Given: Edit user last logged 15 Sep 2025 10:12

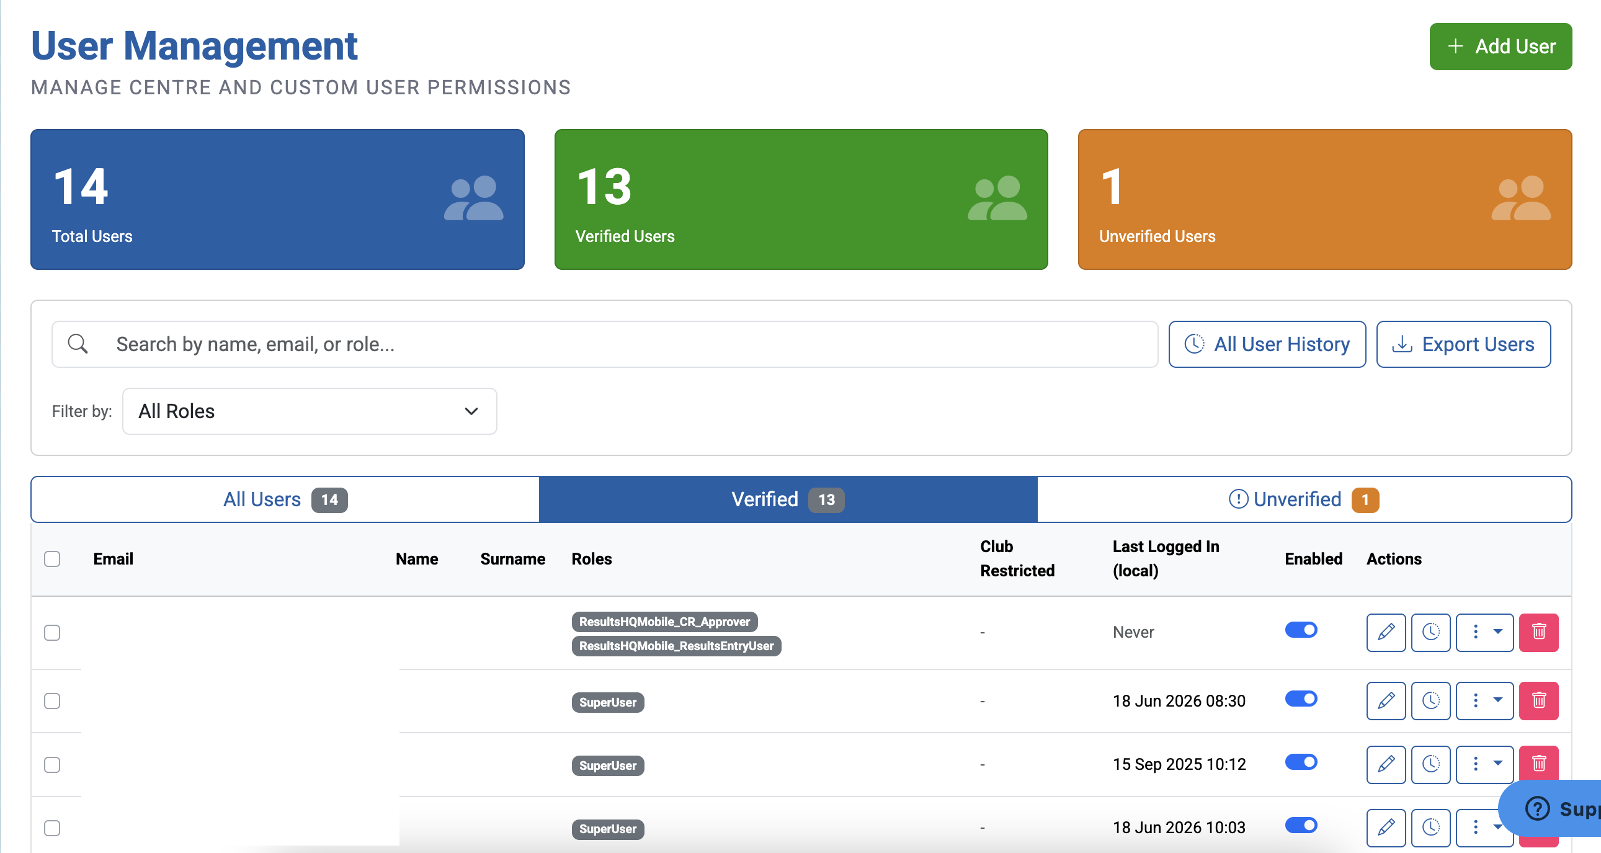Looking at the screenshot, I should tap(1385, 764).
